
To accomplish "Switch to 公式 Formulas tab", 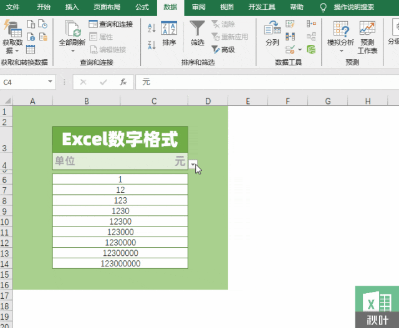I will click(142, 7).
